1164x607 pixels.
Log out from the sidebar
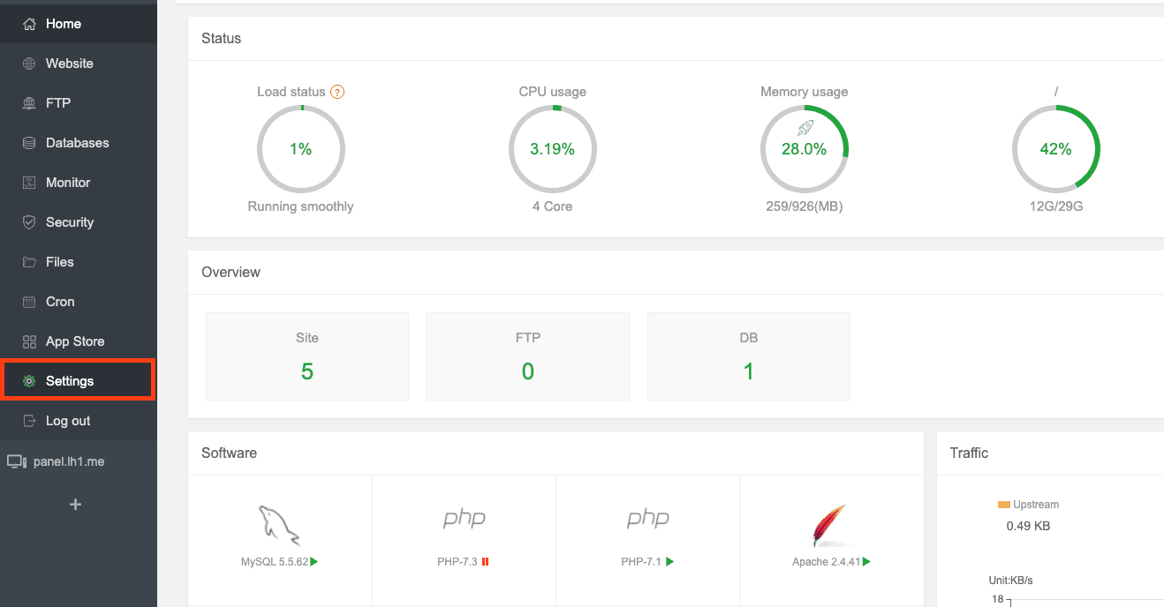point(68,421)
